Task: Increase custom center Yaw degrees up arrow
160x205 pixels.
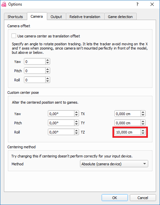Action: coord(76,112)
